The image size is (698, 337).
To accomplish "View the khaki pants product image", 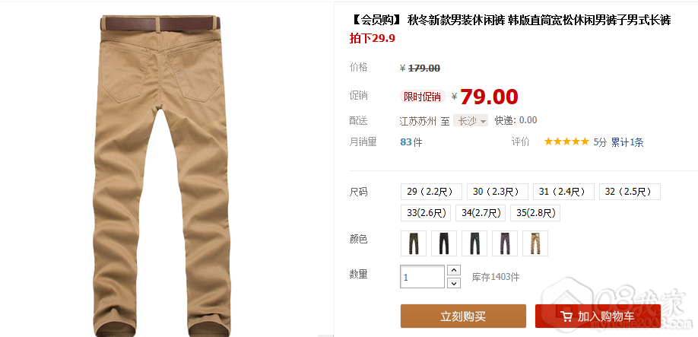I will coord(160,176).
